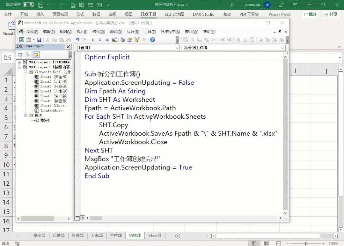Pause execution with the Break icon
Viewport: 344px width, 246px height.
[x=100, y=40]
